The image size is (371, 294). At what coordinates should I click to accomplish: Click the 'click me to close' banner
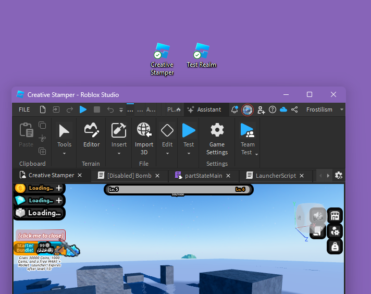(41, 236)
